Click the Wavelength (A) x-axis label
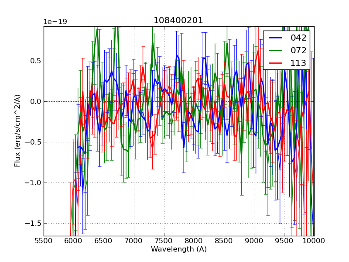The width and height of the screenshot is (349, 262). (x=179, y=249)
